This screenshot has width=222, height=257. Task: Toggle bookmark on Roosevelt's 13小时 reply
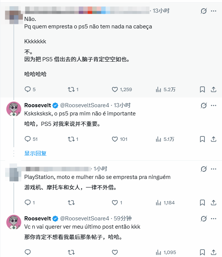(202, 139)
